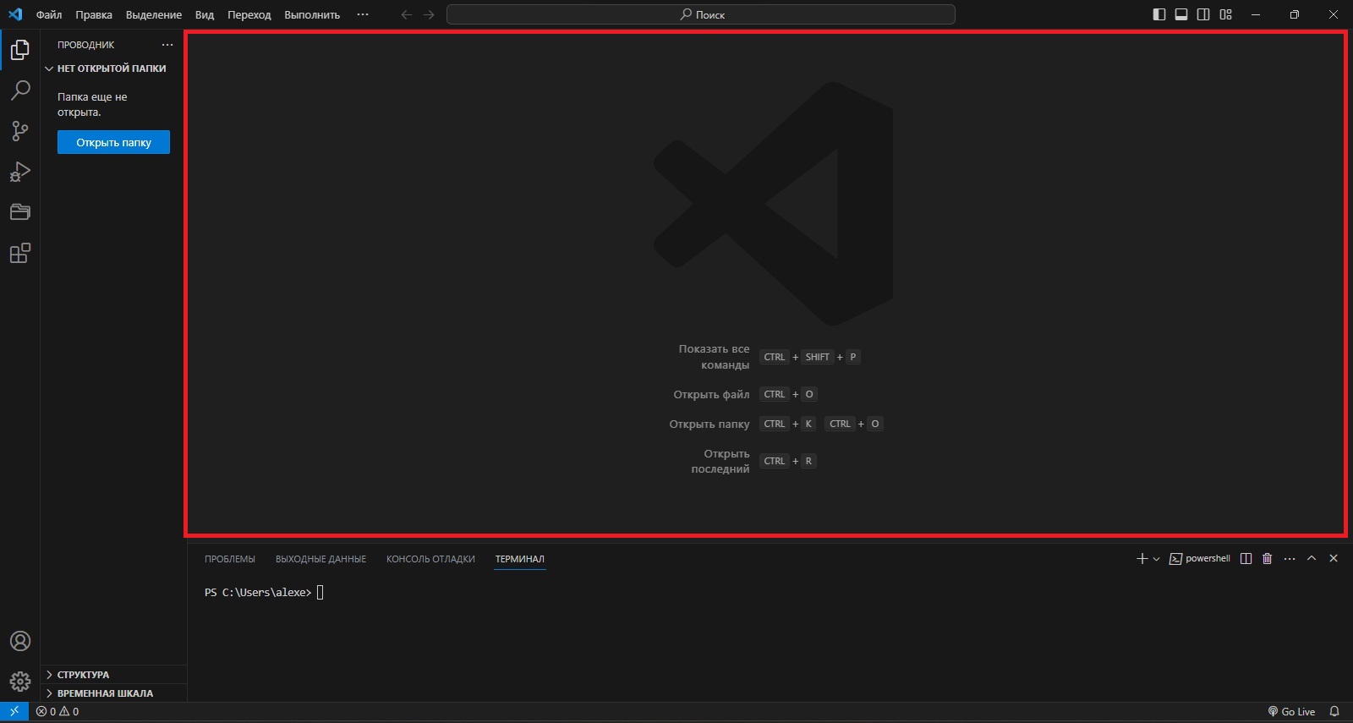Restore down the VS Code window
This screenshot has height=723, width=1353.
click(x=1295, y=14)
